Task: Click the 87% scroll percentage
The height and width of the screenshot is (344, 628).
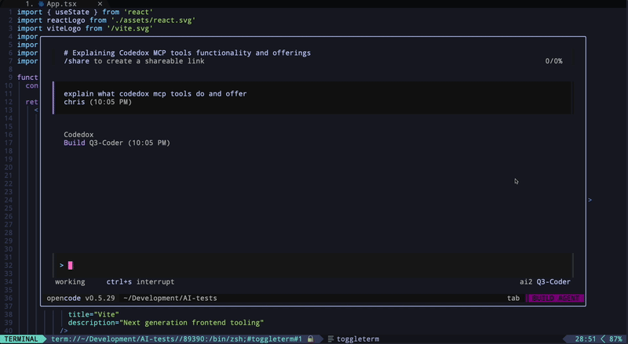Action: pyautogui.click(x=615, y=339)
